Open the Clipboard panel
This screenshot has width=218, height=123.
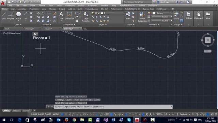point(198,16)
